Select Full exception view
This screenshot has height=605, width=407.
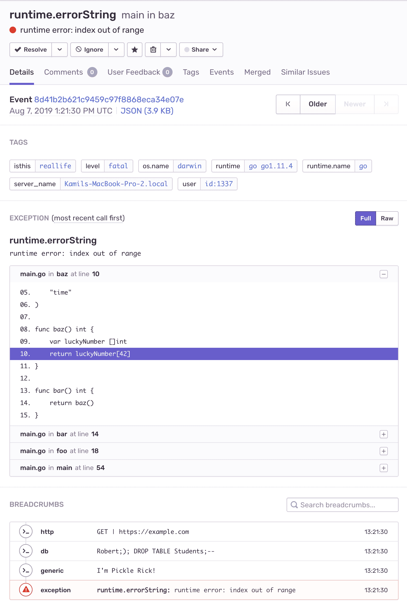tap(365, 218)
